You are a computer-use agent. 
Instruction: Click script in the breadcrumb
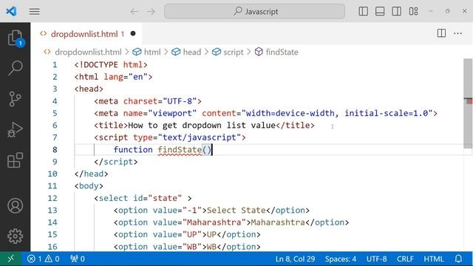click(x=234, y=52)
